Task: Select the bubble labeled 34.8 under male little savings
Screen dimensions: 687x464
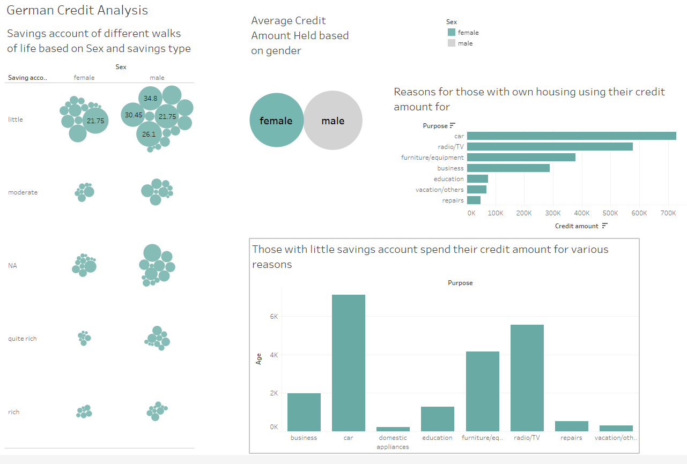Action: pyautogui.click(x=150, y=98)
